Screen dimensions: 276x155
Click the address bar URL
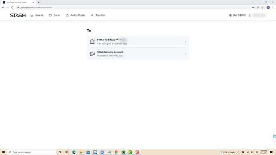(x=36, y=8)
